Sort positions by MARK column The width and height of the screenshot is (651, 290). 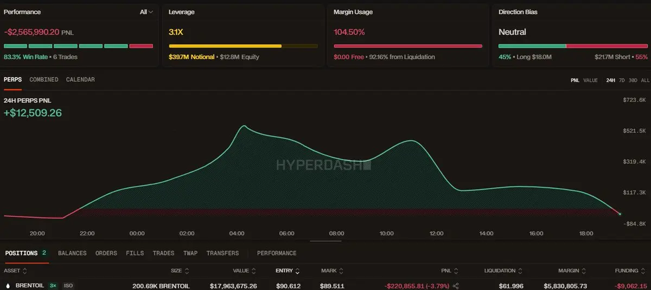point(332,271)
